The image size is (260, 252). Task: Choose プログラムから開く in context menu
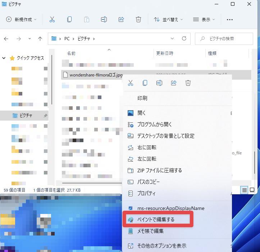tap(178, 125)
